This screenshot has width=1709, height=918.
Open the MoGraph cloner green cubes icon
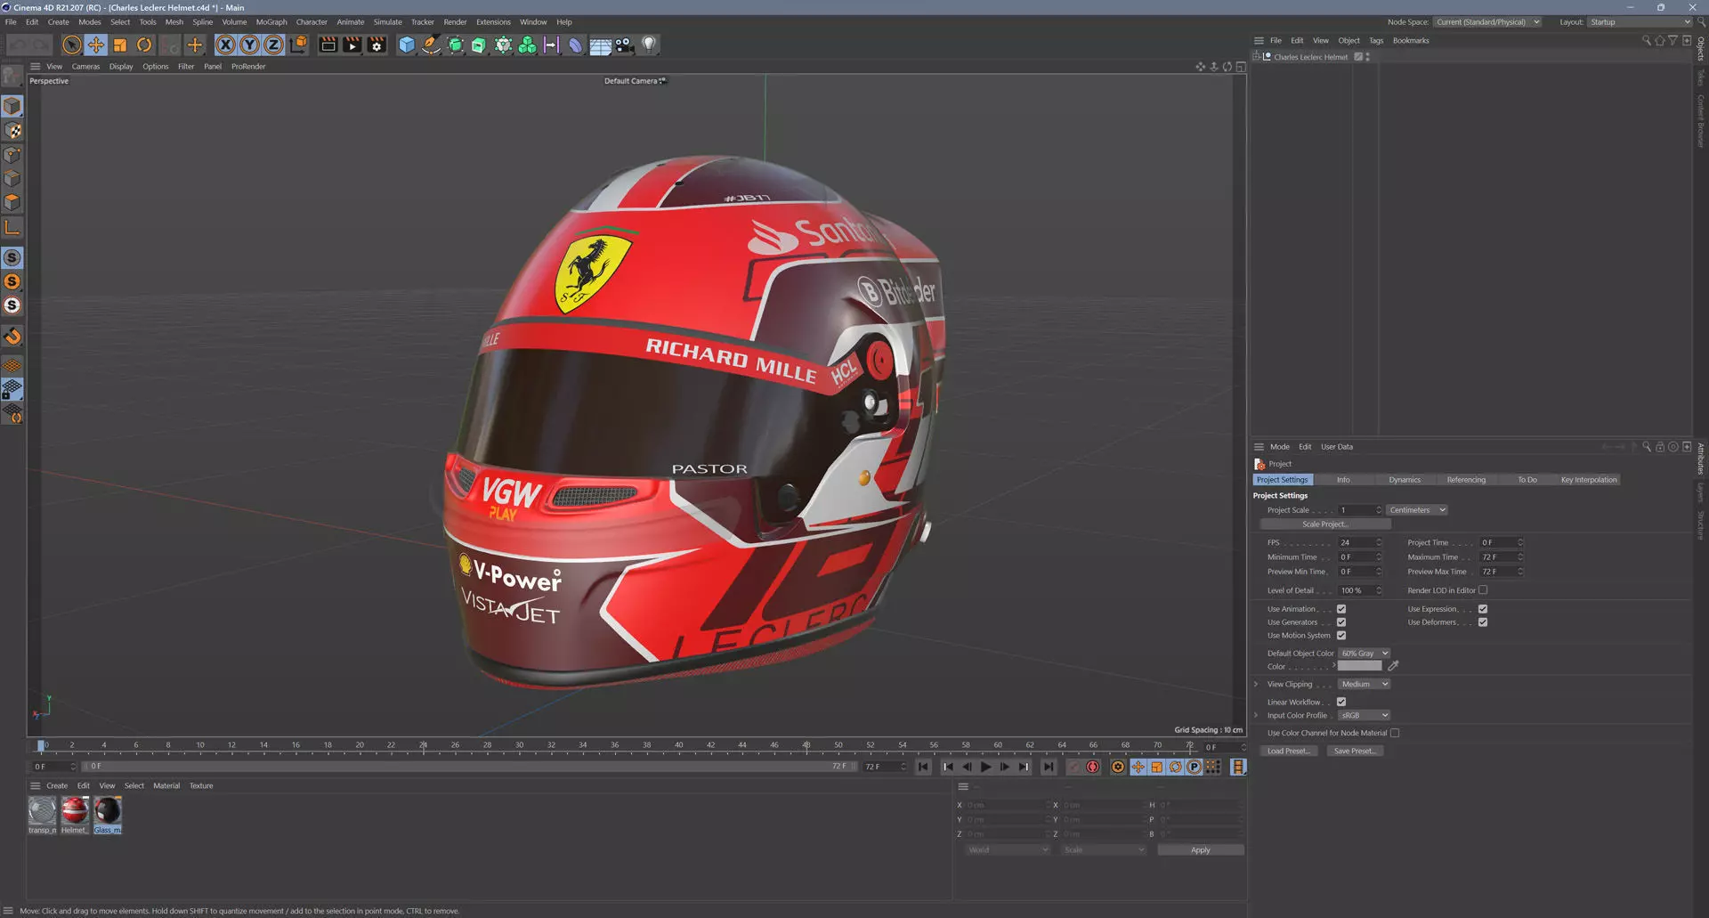pyautogui.click(x=527, y=45)
